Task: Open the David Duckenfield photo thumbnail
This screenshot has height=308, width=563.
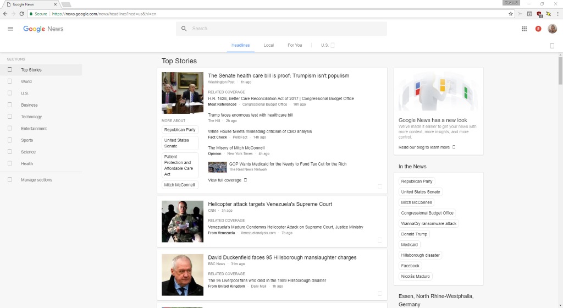Action: coord(183,275)
